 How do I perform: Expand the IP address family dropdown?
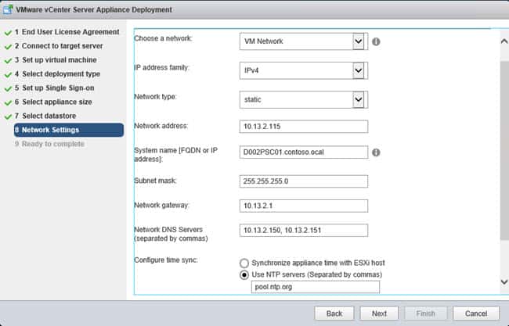tap(304, 70)
